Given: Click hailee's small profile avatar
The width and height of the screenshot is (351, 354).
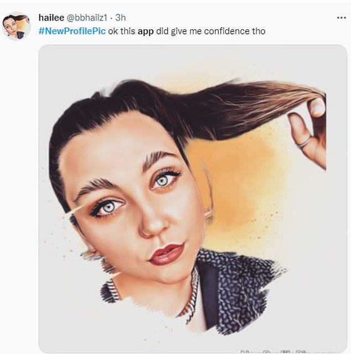Looking at the screenshot, I should click(17, 25).
